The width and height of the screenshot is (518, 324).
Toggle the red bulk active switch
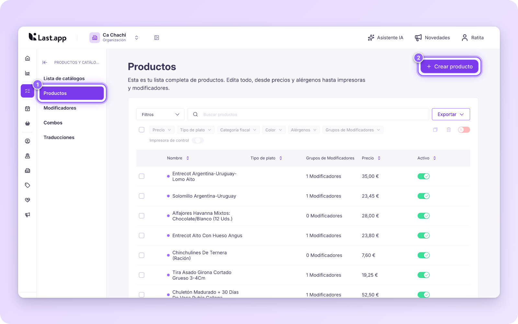464,130
